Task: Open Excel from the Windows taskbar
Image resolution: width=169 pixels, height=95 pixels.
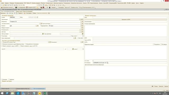Action: [45, 93]
